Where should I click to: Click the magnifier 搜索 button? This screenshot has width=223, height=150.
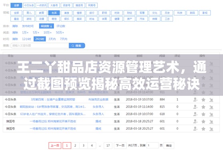(77, 46)
